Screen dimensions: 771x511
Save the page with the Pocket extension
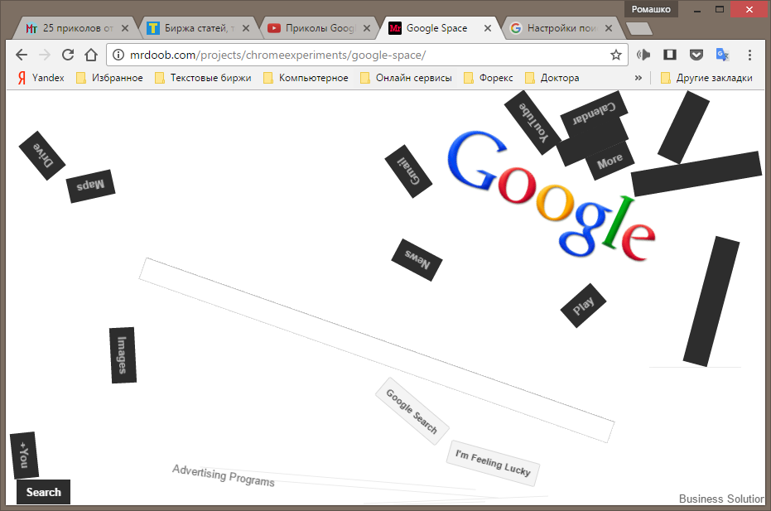coord(696,55)
